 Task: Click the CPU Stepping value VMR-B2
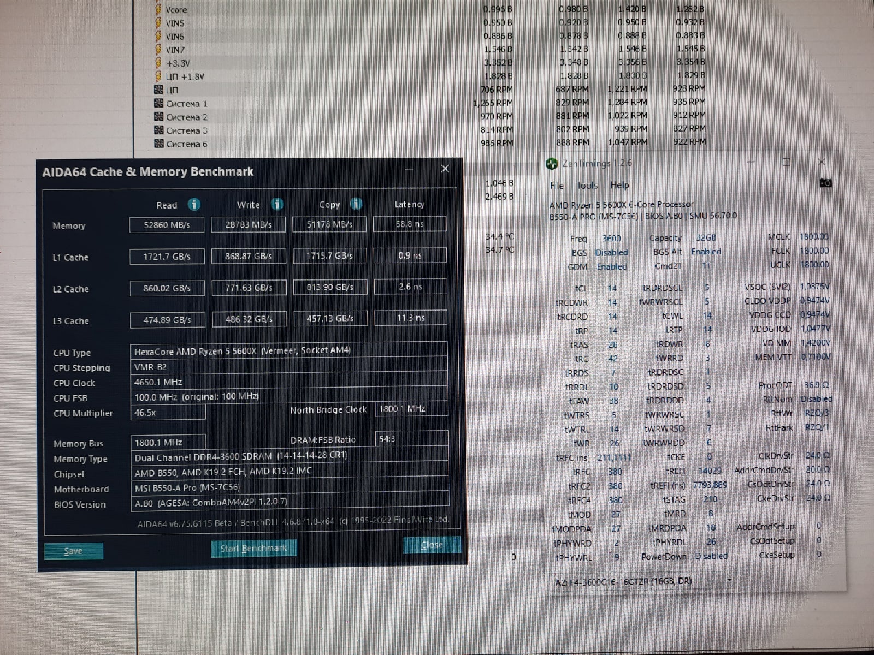(289, 367)
